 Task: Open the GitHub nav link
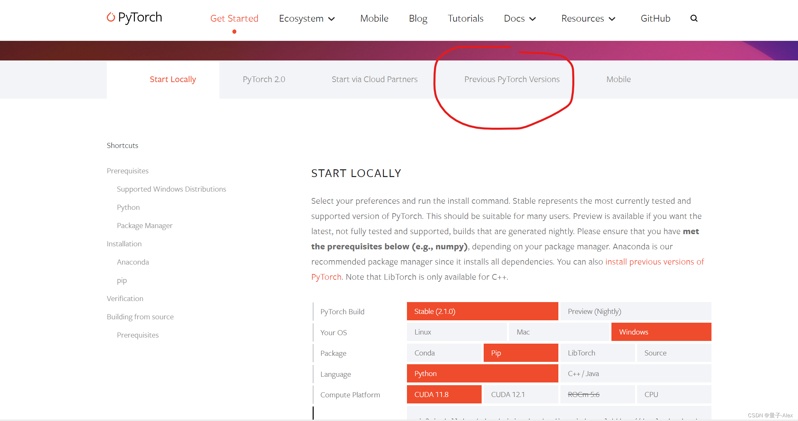[x=655, y=18]
